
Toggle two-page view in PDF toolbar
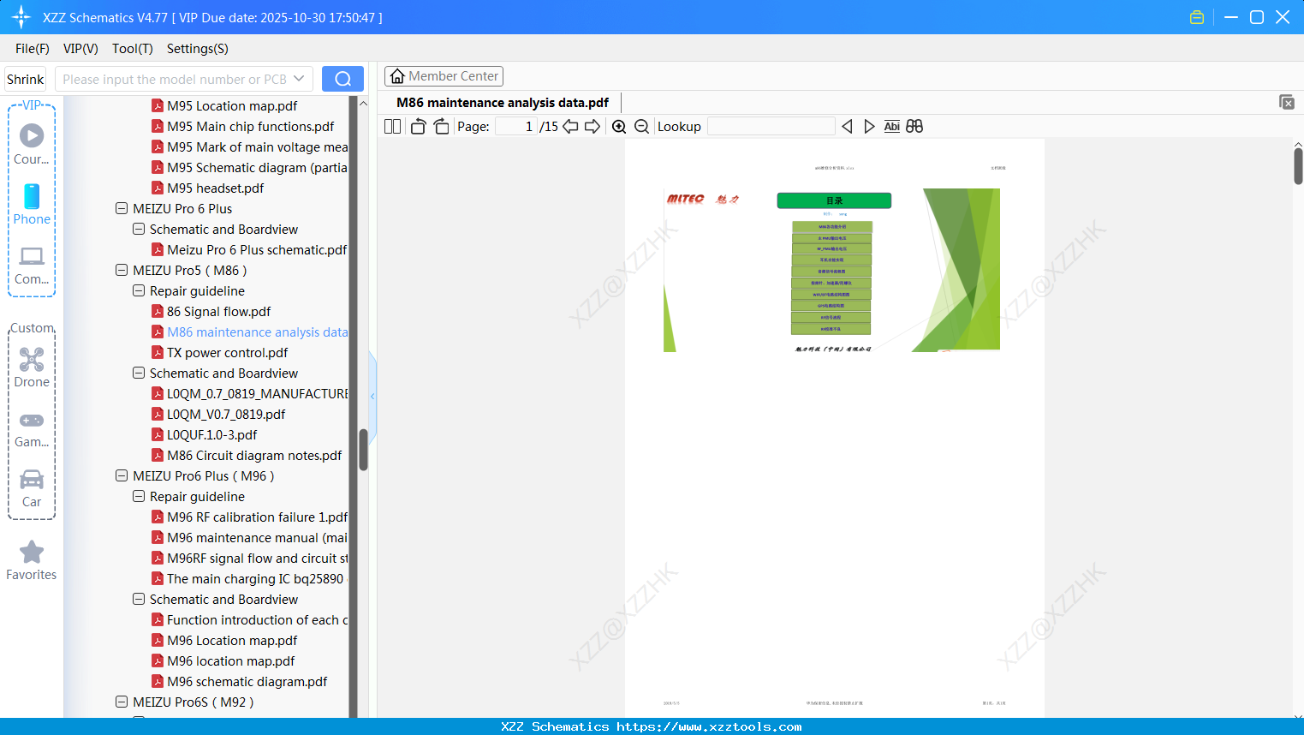tap(392, 127)
